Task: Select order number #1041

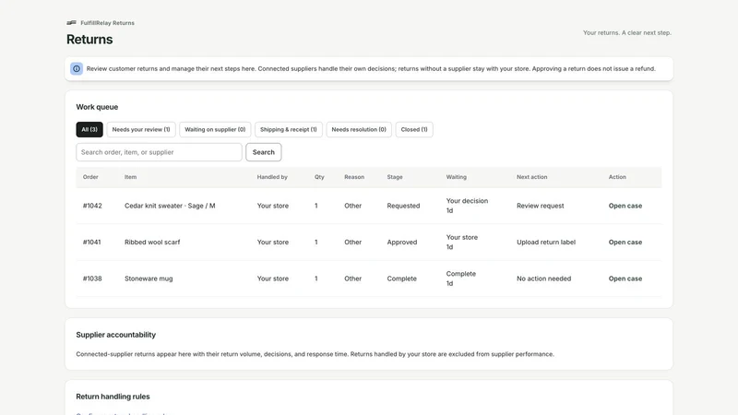Action: 91,242
